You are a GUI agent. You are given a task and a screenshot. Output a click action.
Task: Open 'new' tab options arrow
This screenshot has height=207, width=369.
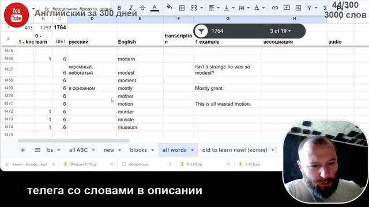click(x=119, y=150)
